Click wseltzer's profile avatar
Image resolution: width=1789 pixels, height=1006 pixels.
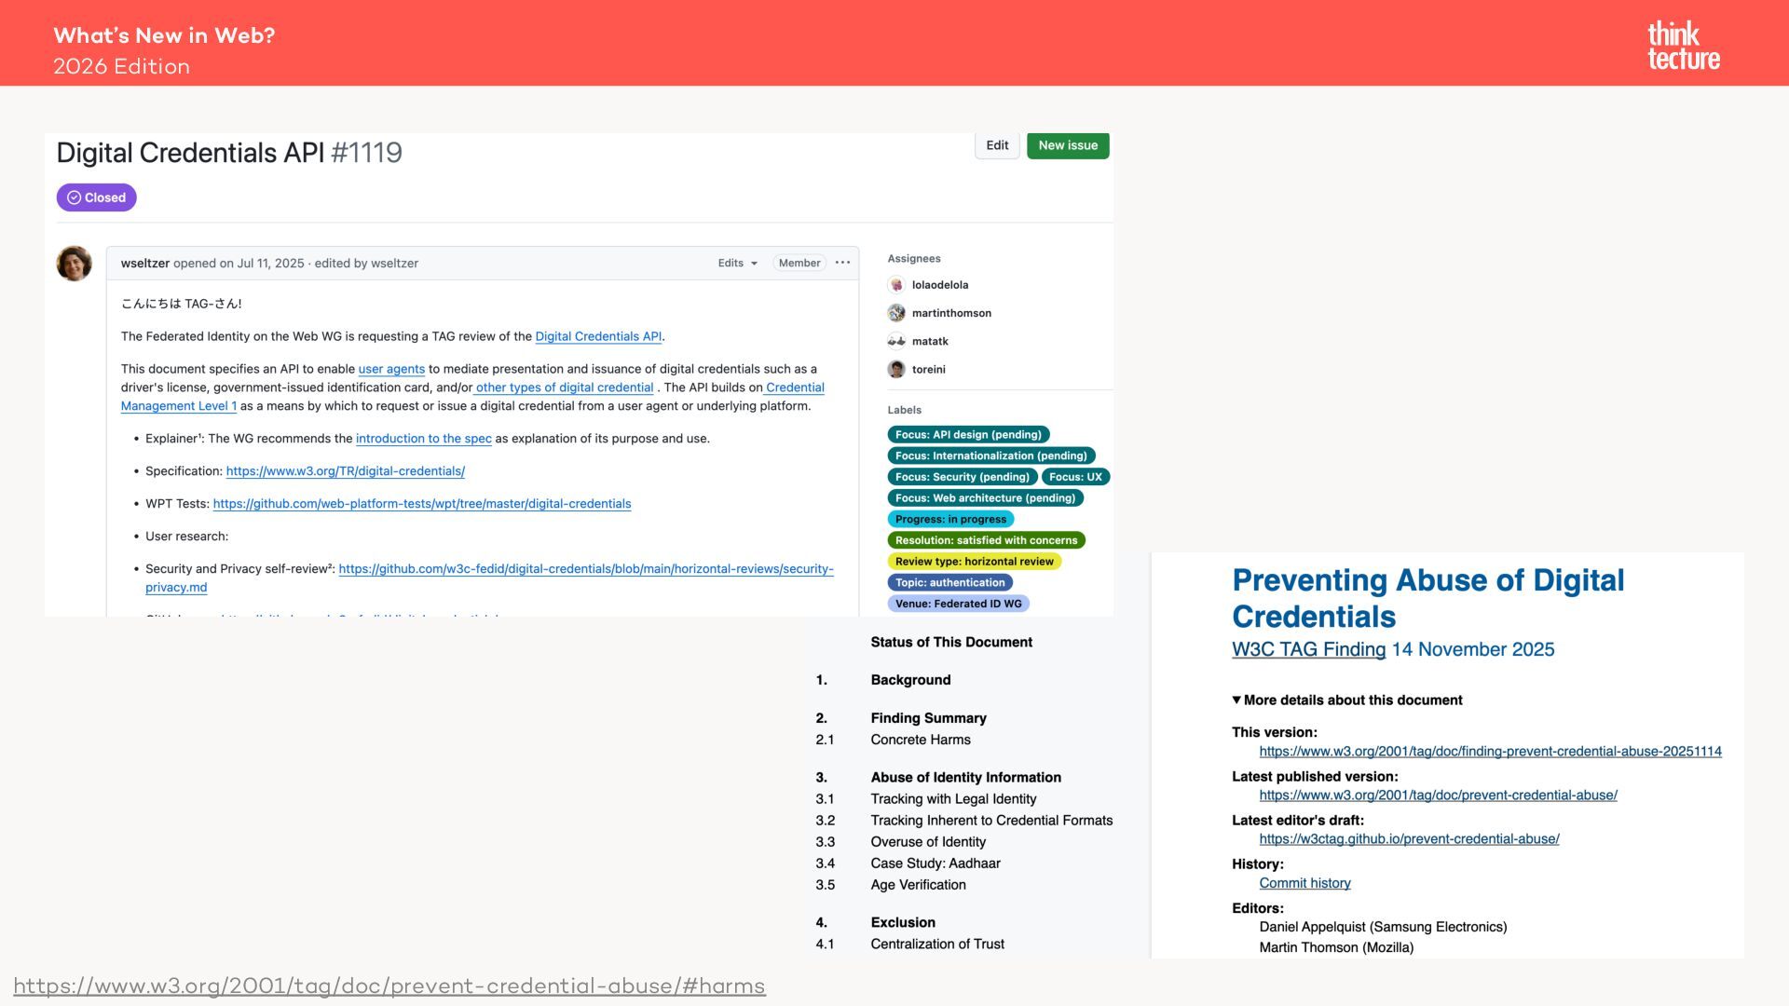[x=74, y=264]
